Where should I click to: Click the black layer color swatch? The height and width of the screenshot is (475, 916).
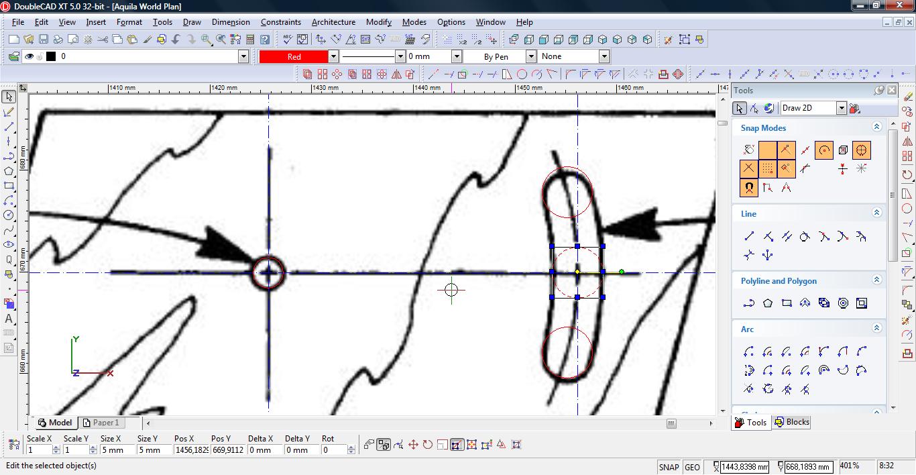51,57
